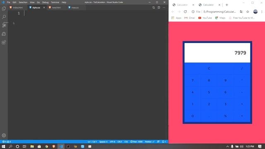Click Port: 5500 Live Server status
The image size is (265, 149).
click(x=137, y=142)
